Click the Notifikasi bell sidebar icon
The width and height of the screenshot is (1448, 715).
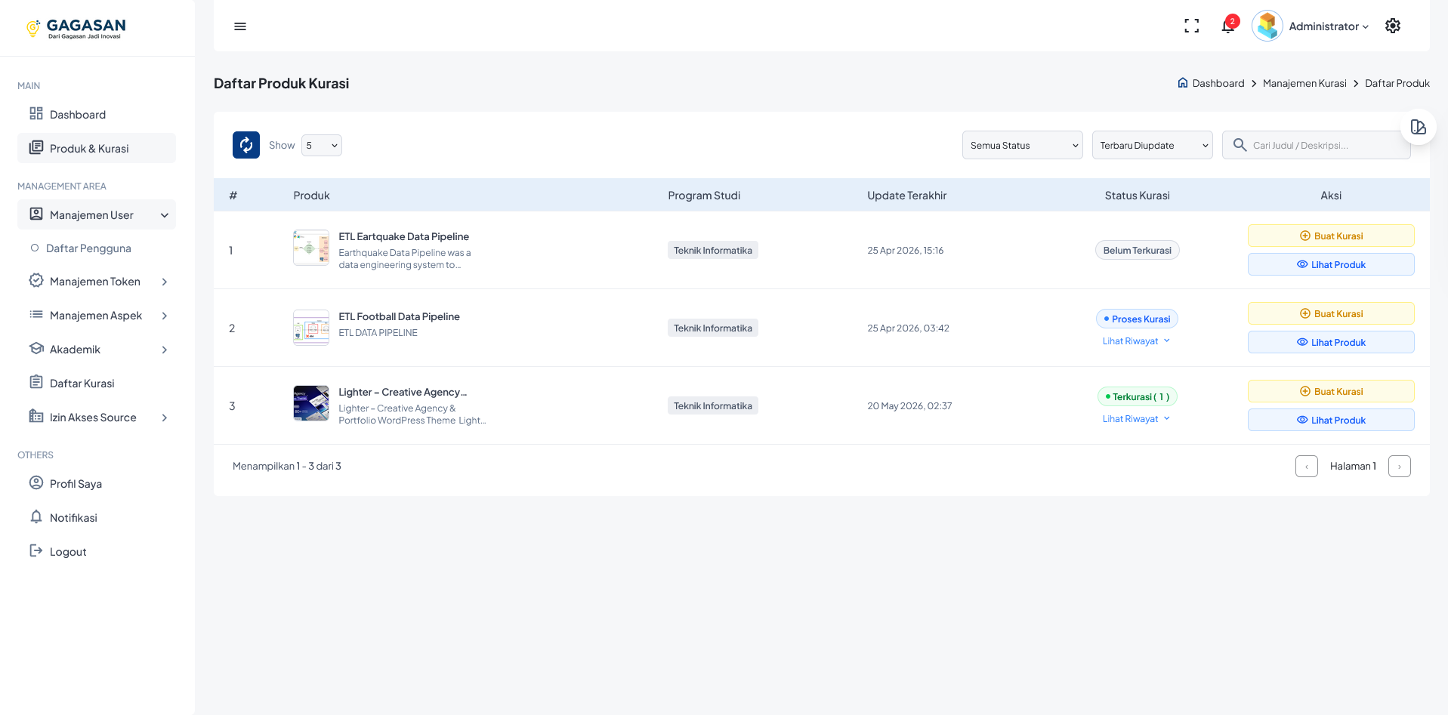point(36,516)
